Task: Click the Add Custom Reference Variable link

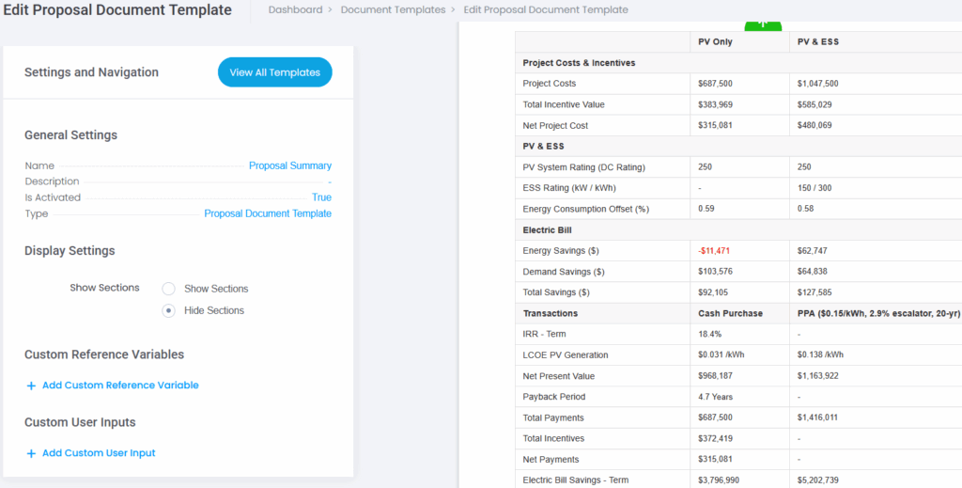Action: pos(120,386)
